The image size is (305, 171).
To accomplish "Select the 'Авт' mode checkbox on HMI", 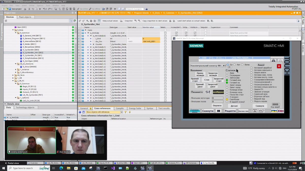I will click(235, 65).
